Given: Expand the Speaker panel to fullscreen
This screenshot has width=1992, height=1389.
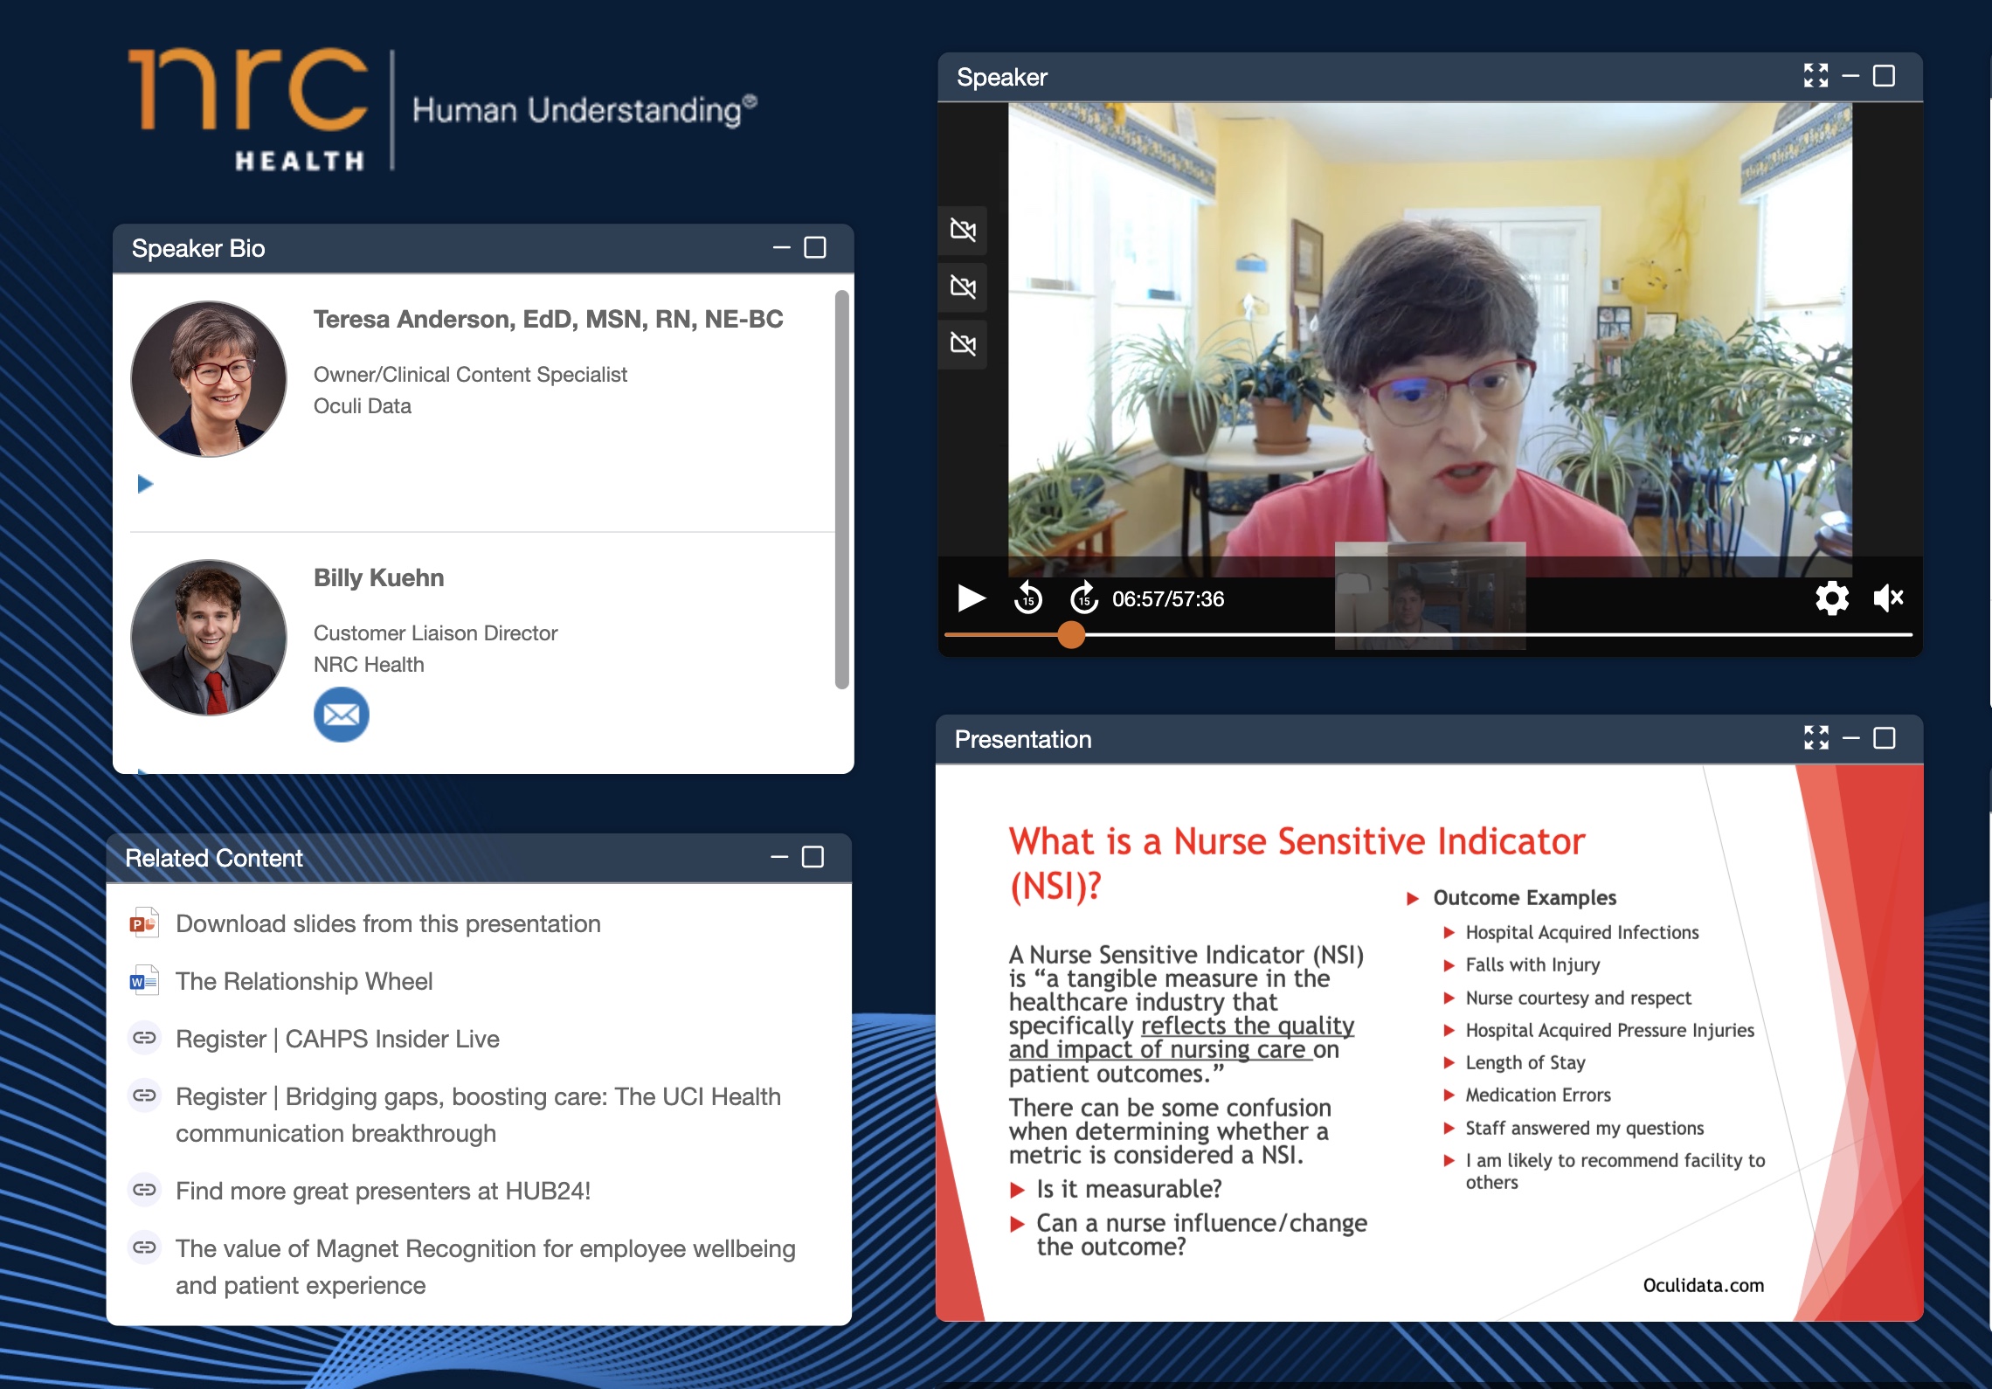Looking at the screenshot, I should (x=1816, y=76).
